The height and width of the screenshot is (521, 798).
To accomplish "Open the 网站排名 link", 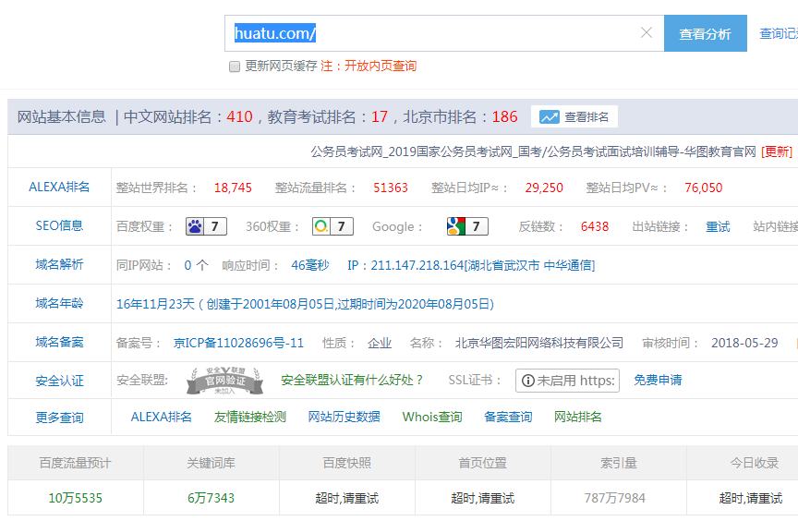I will click(577, 417).
